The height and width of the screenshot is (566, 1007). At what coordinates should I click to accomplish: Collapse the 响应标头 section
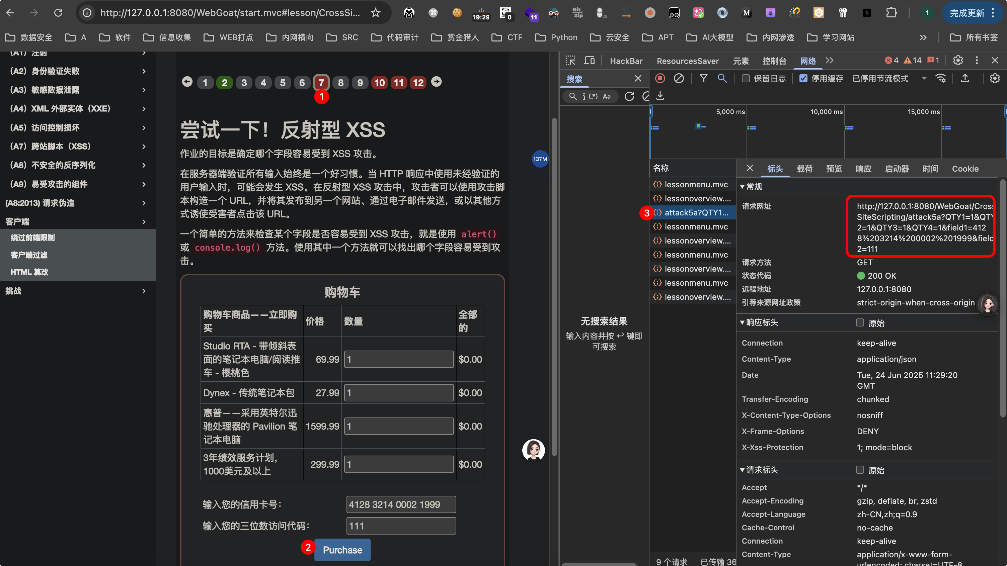(x=759, y=323)
